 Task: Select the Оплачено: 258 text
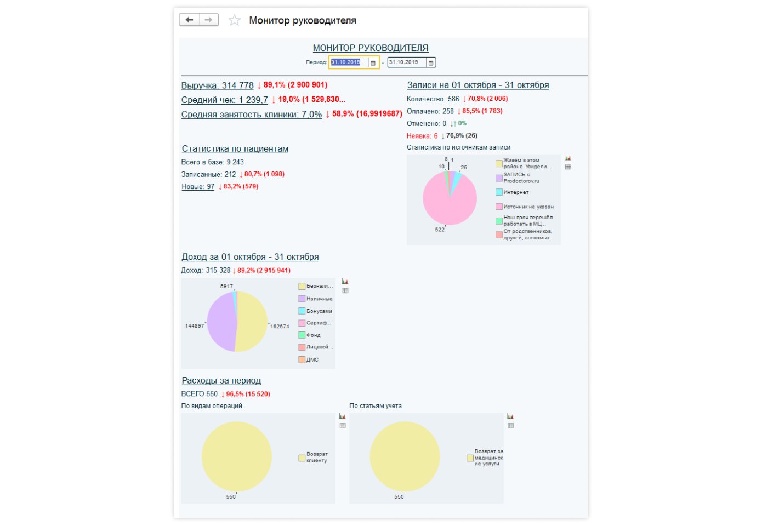[430, 111]
